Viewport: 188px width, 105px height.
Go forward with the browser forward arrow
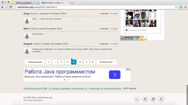6,7
